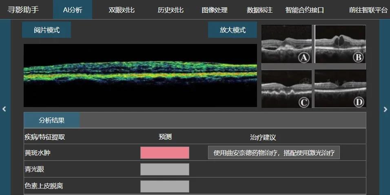Image resolution: width=390 pixels, height=195 pixels.
Task: Switch to the 双眼对比 tab
Action: coord(122,10)
